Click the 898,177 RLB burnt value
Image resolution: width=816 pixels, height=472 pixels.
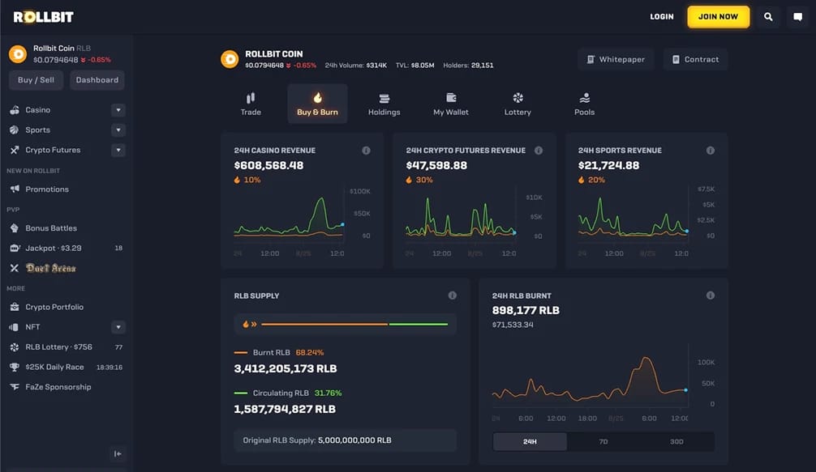click(x=526, y=311)
